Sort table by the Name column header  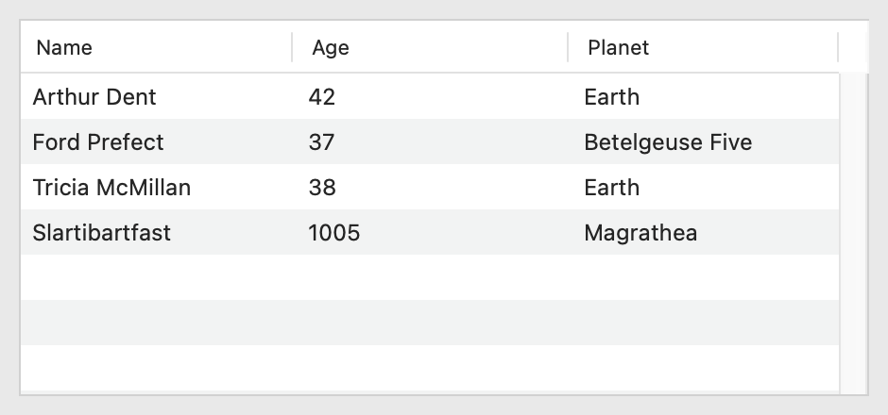pos(64,47)
